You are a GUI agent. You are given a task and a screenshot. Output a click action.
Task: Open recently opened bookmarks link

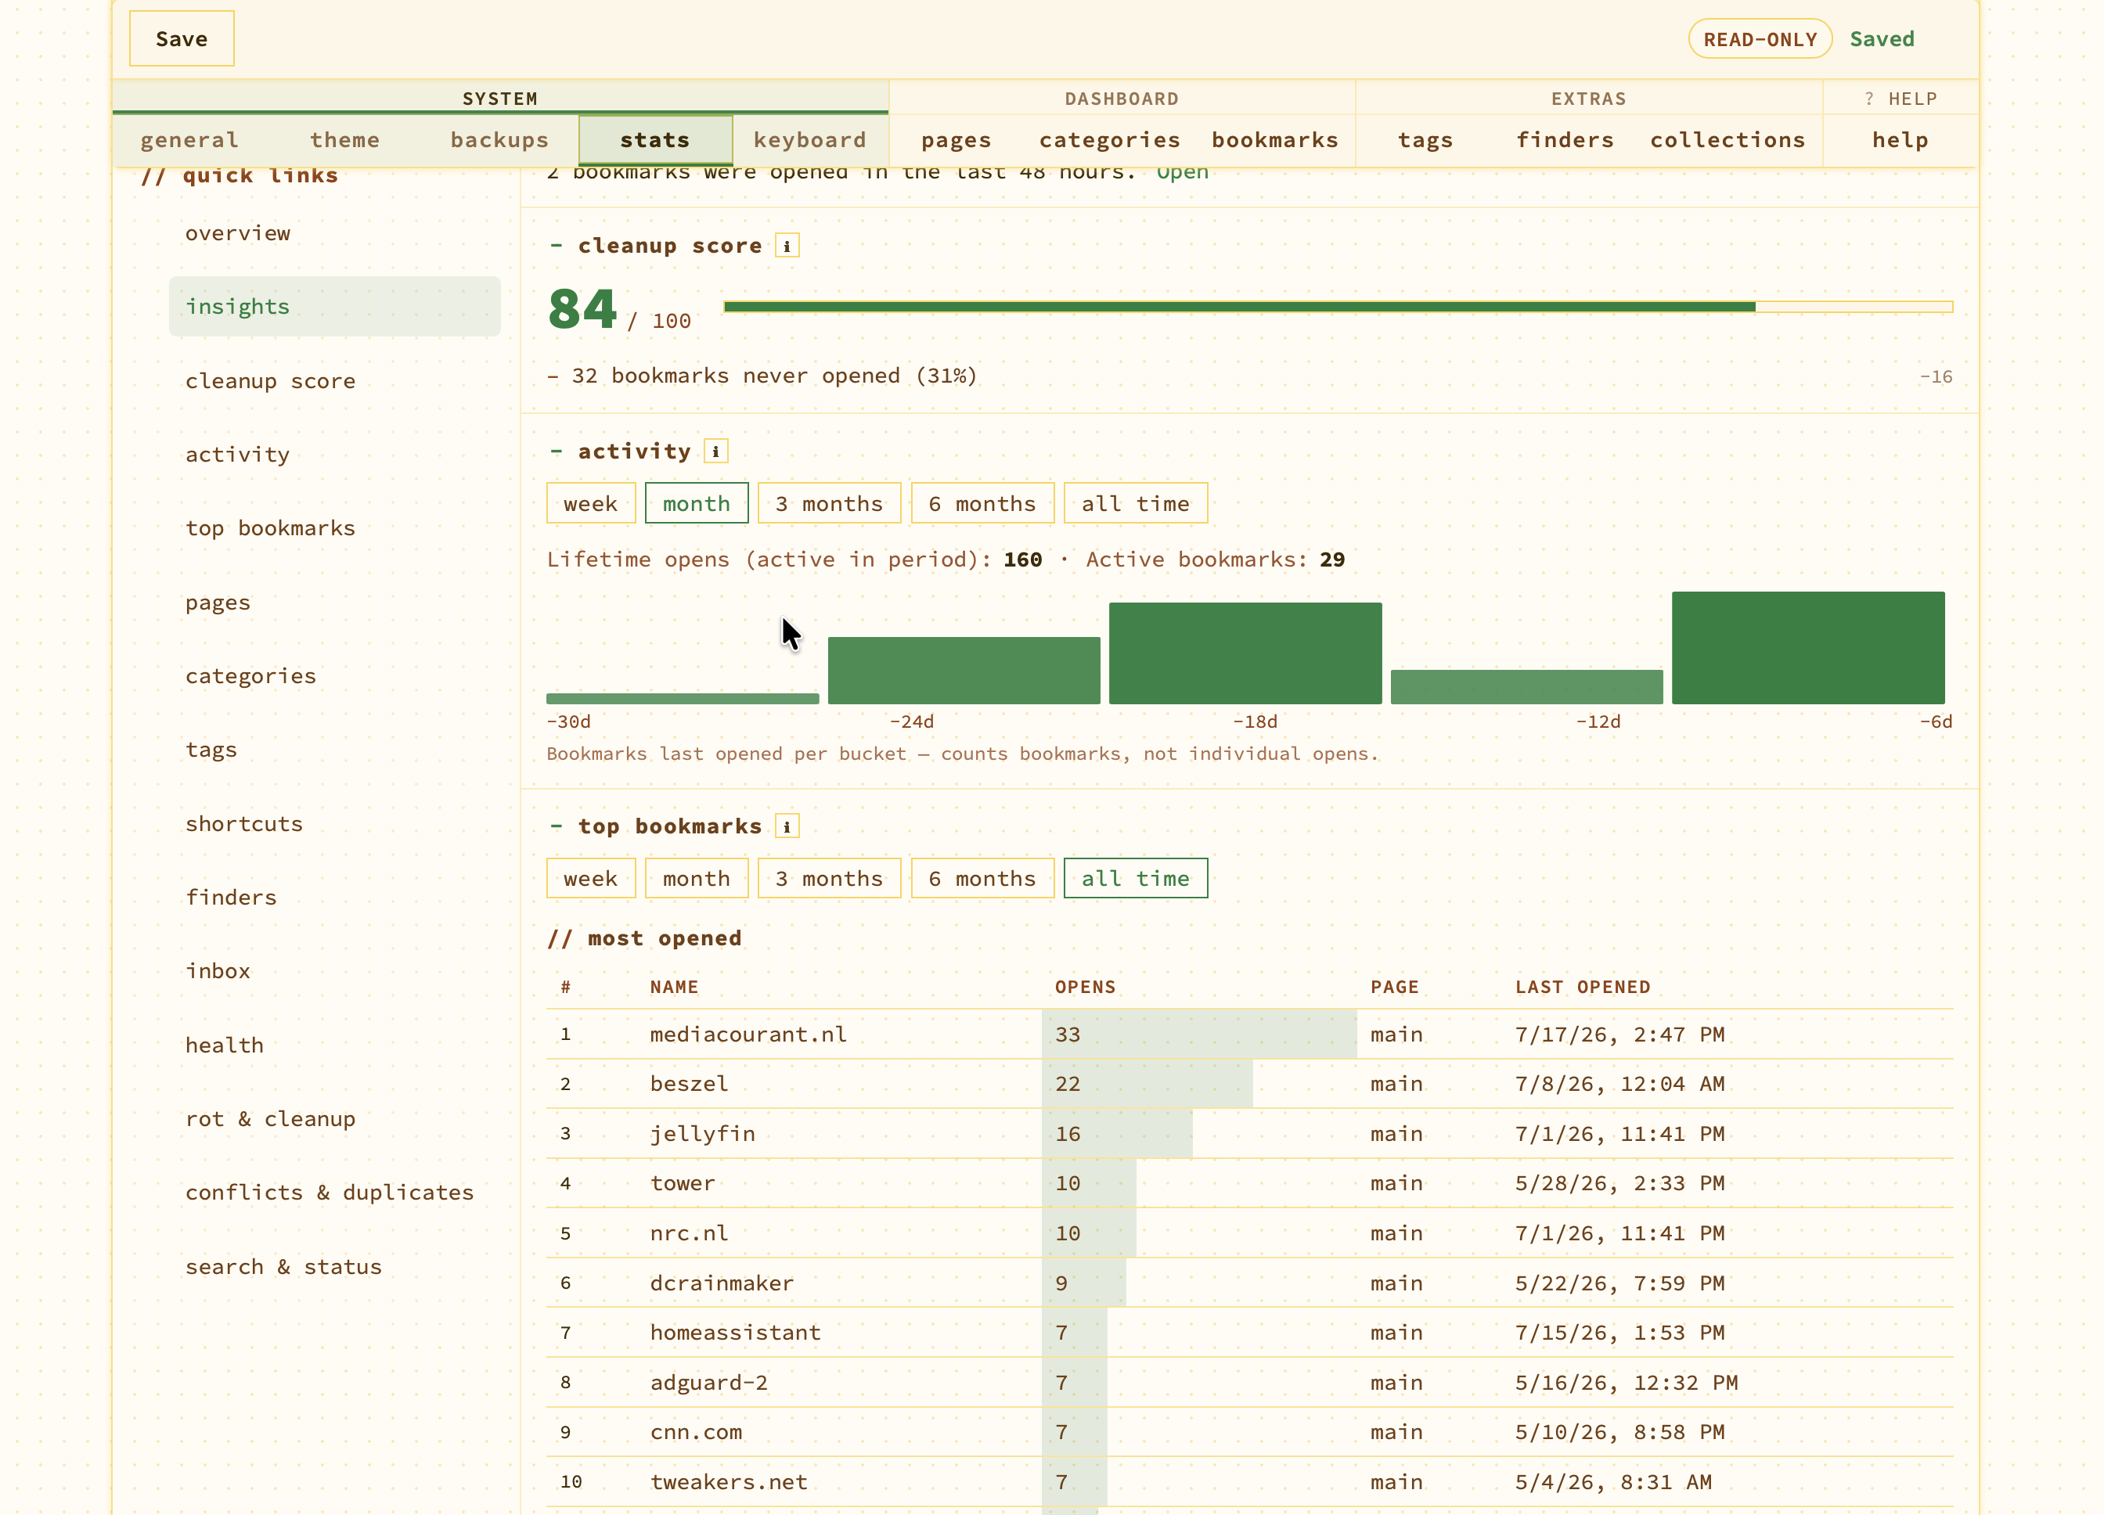tap(1183, 172)
